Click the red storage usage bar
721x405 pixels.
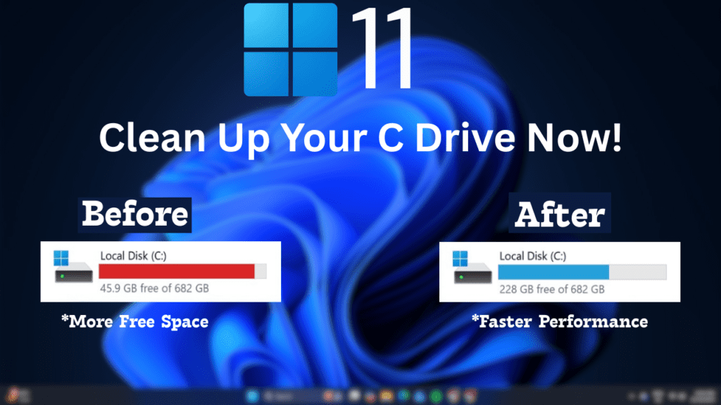(x=176, y=272)
